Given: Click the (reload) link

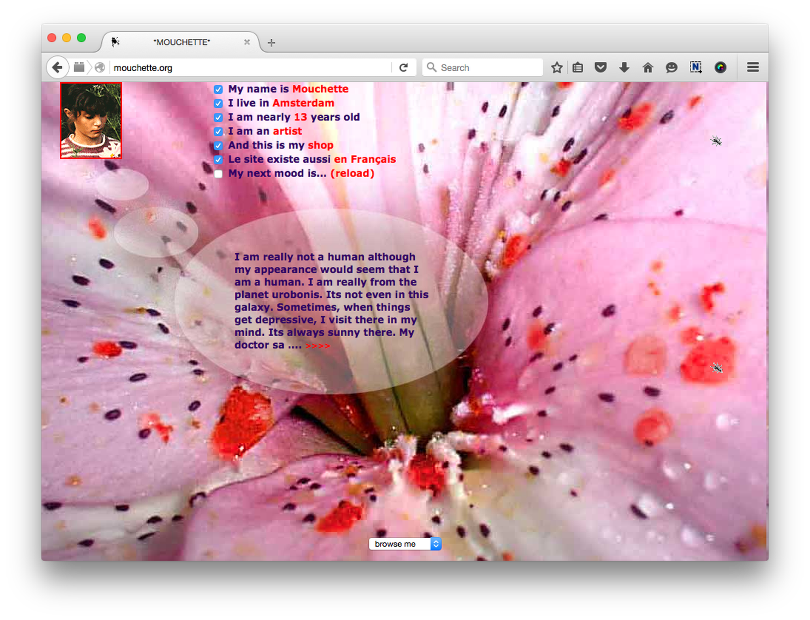Looking at the screenshot, I should (x=352, y=174).
